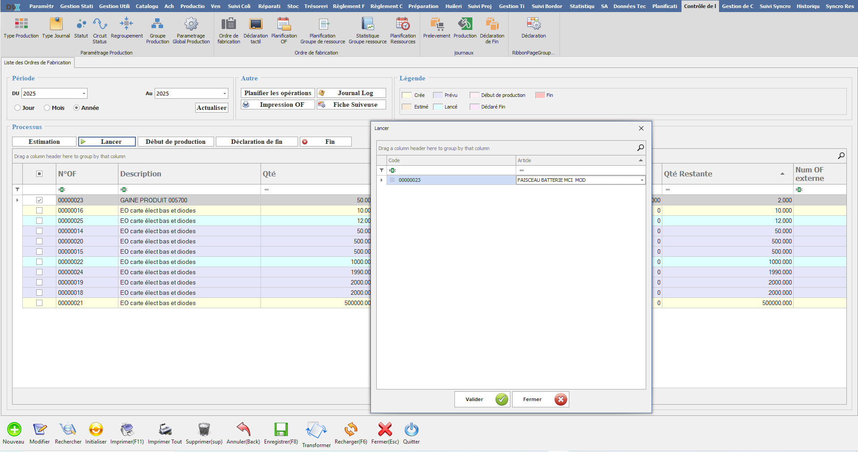Select the Jour radio button
The height and width of the screenshot is (452, 858).
click(x=17, y=108)
